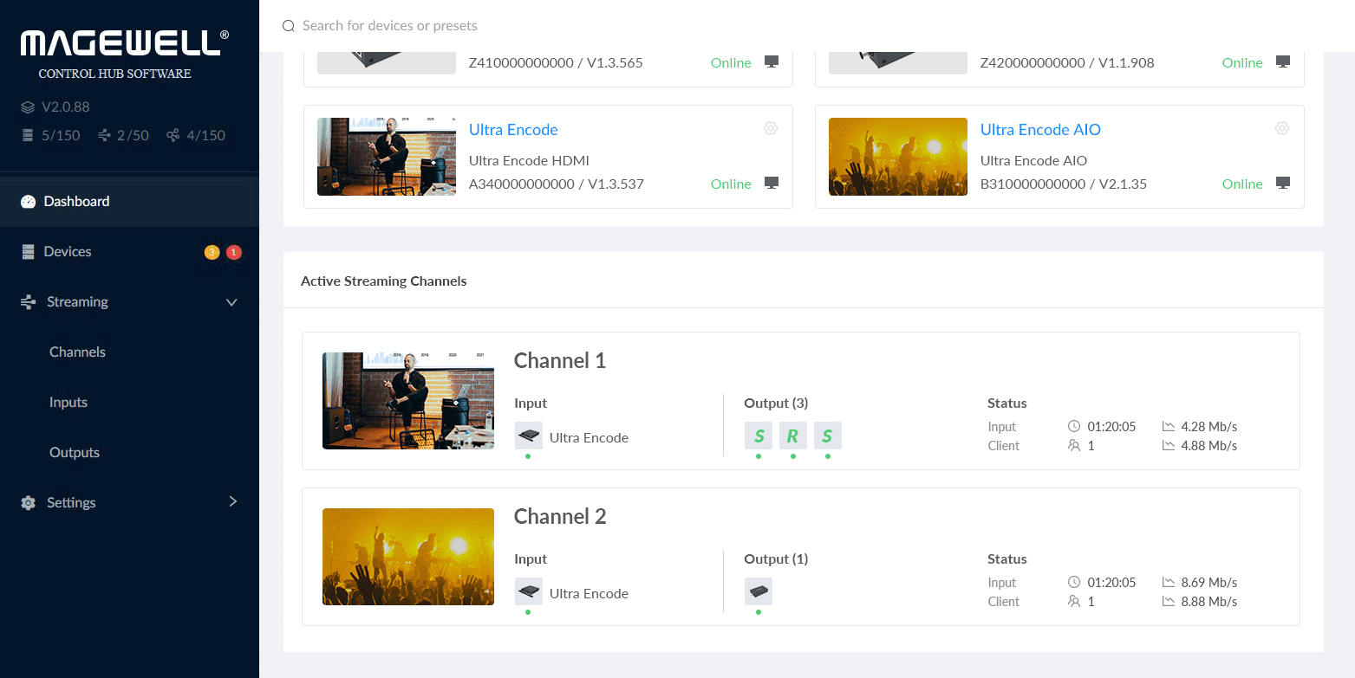
Task: Open the Devices panel icon
Action: pyautogui.click(x=26, y=251)
